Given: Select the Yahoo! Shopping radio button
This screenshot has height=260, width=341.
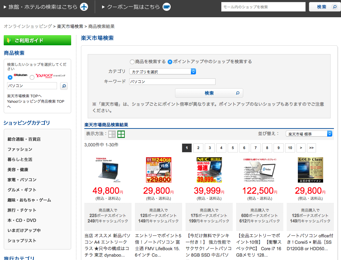Looking at the screenshot, I should tap(32, 77).
